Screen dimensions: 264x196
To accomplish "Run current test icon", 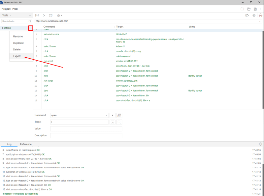I will pyautogui.click(x=44, y=15).
